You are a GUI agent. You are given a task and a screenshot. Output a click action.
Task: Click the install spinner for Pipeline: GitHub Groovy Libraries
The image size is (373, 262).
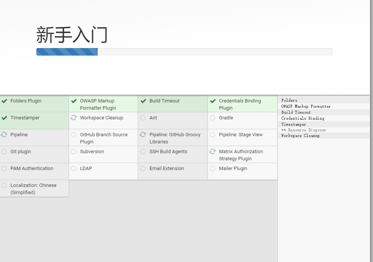[x=143, y=134]
